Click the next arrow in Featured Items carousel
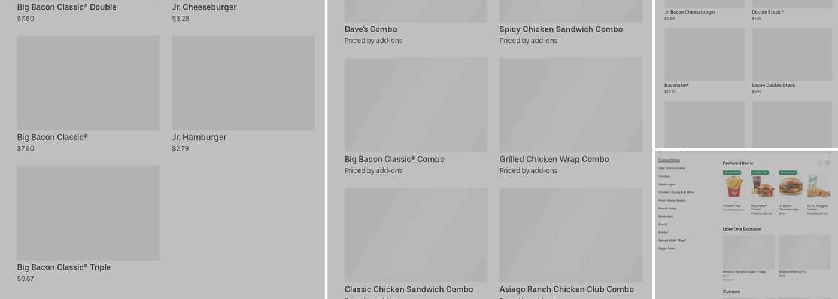This screenshot has height=299, width=838. (827, 163)
